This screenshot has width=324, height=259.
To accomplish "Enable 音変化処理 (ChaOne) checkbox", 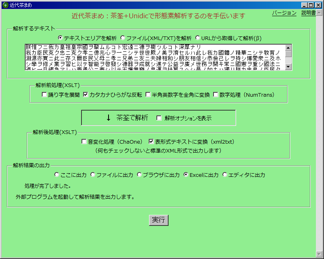I will (84, 142).
